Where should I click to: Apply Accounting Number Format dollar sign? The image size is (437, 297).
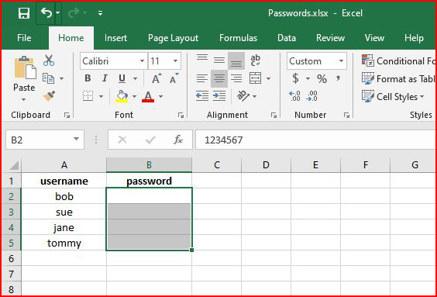pos(295,78)
